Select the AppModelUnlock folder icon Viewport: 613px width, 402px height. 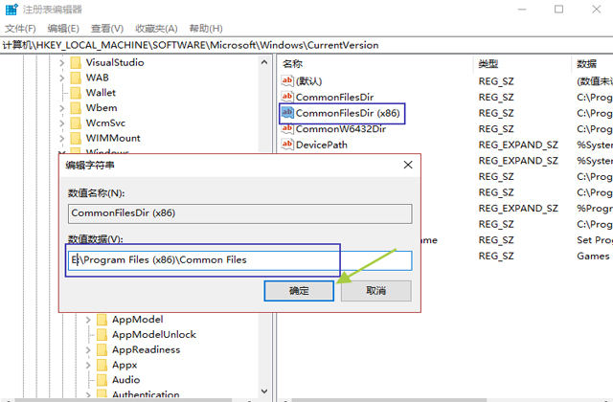click(x=102, y=335)
